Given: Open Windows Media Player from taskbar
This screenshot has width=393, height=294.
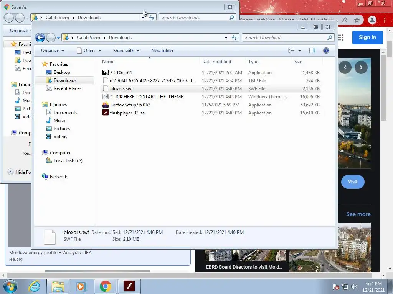Looking at the screenshot, I should 81,286.
